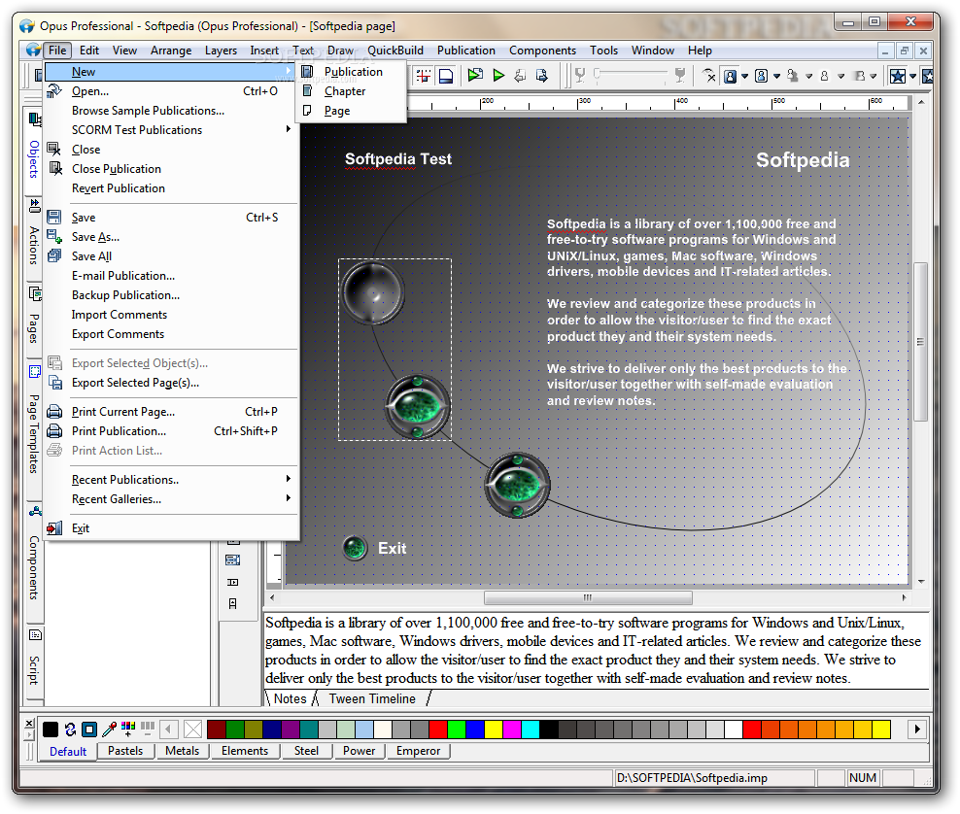This screenshot has width=960, height=814.
Task: Click the black current color box
Action: click(x=51, y=729)
